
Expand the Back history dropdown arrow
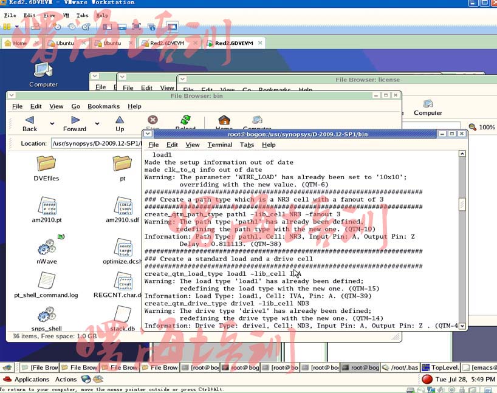pos(52,124)
